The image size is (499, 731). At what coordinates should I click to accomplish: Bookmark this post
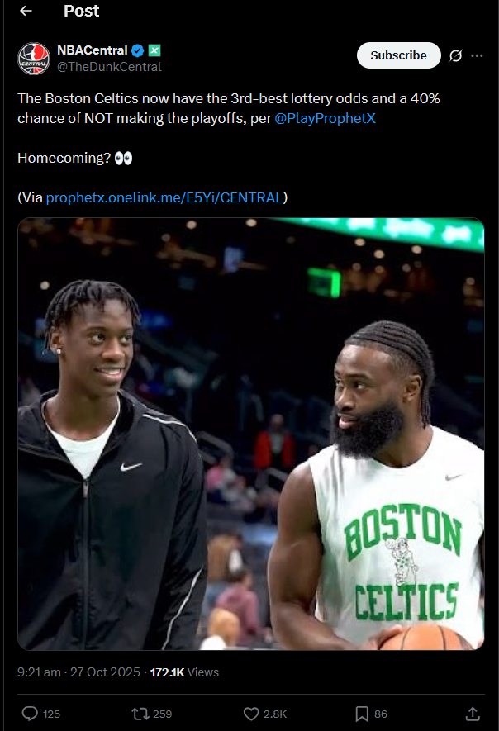[362, 714]
